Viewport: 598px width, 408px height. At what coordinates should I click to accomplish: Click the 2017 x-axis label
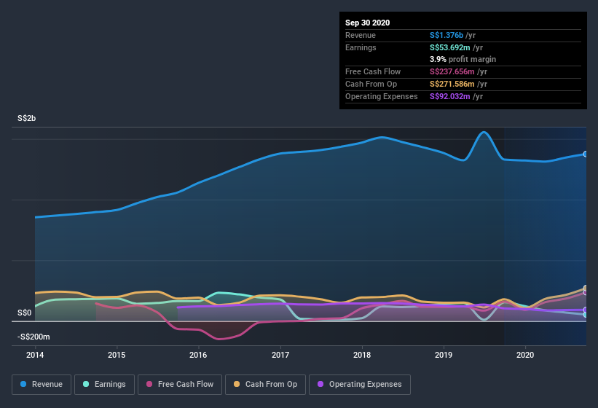pyautogui.click(x=280, y=355)
